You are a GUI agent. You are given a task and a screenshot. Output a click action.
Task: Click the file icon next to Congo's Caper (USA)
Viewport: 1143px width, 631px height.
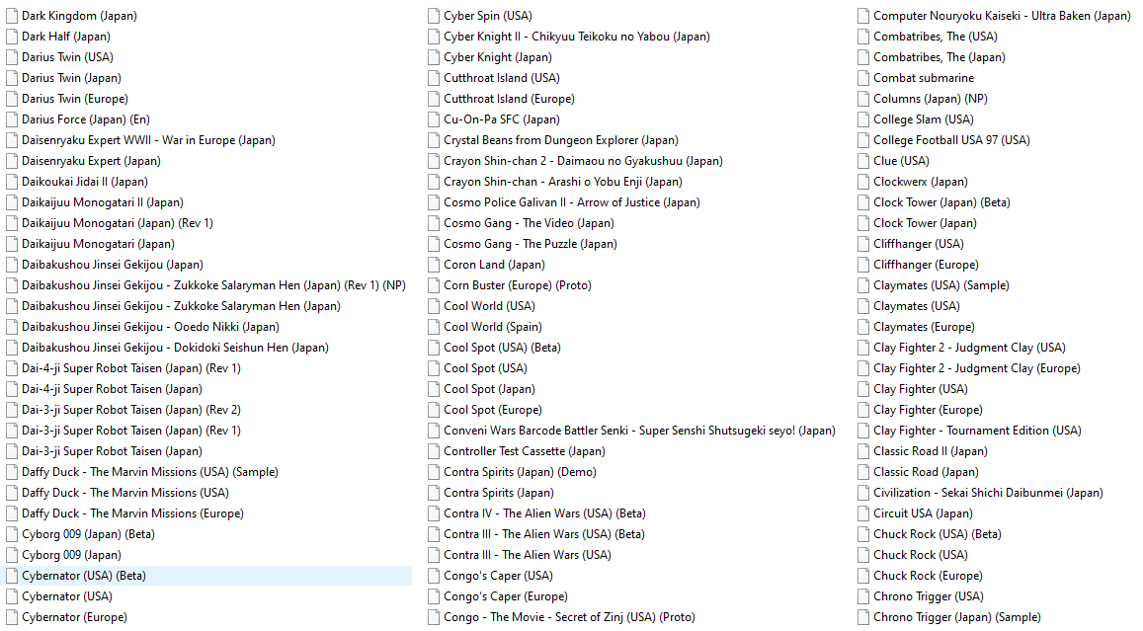(434, 576)
